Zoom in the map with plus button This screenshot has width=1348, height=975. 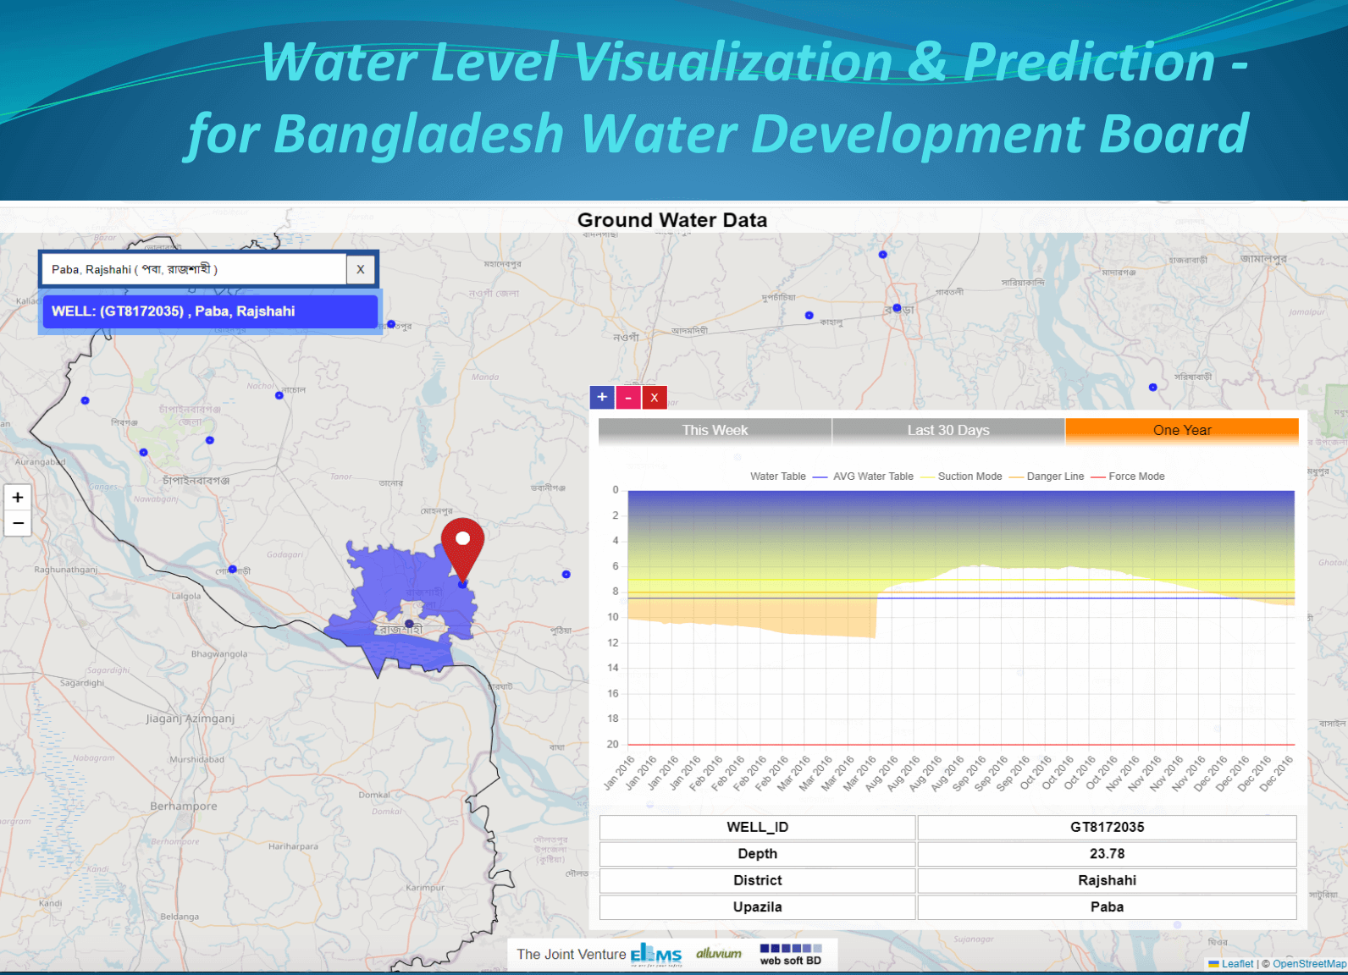[18, 498]
